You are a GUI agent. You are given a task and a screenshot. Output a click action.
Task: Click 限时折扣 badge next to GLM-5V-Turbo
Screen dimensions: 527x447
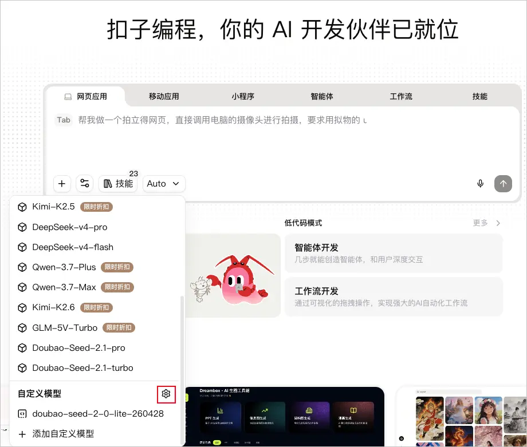point(119,327)
